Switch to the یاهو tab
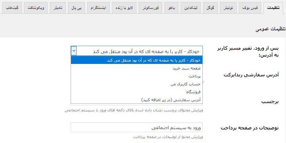 [x=171, y=8]
